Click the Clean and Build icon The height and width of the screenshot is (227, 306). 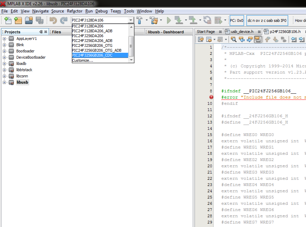point(155,20)
